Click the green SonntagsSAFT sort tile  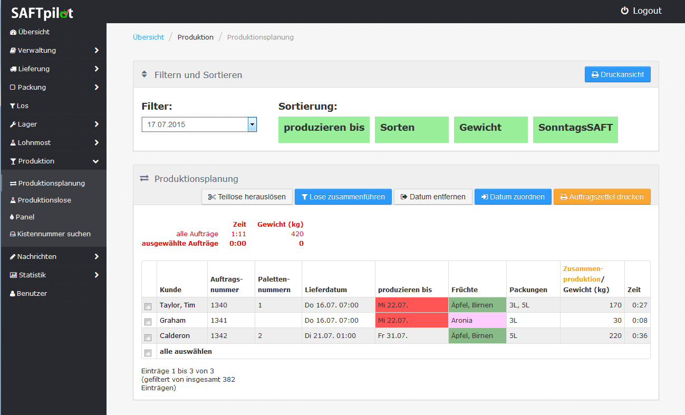(575, 130)
